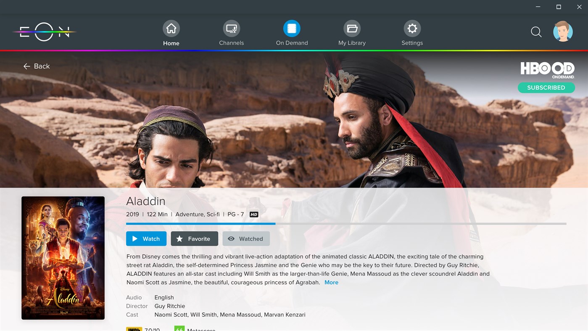The height and width of the screenshot is (331, 588).
Task: Open the IMDb rating link
Action: [134, 330]
